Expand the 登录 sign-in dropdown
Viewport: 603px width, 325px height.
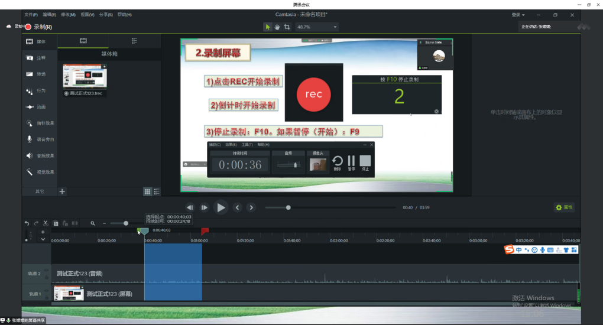(x=518, y=15)
